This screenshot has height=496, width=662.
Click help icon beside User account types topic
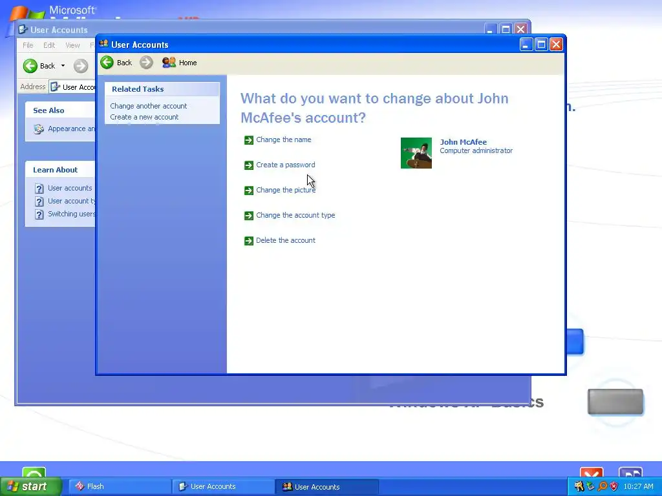pos(39,201)
